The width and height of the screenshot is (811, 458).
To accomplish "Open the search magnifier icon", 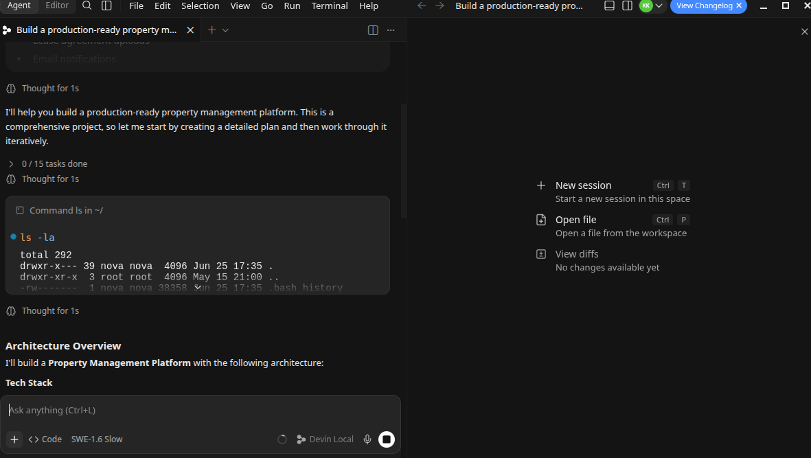I will (87, 5).
